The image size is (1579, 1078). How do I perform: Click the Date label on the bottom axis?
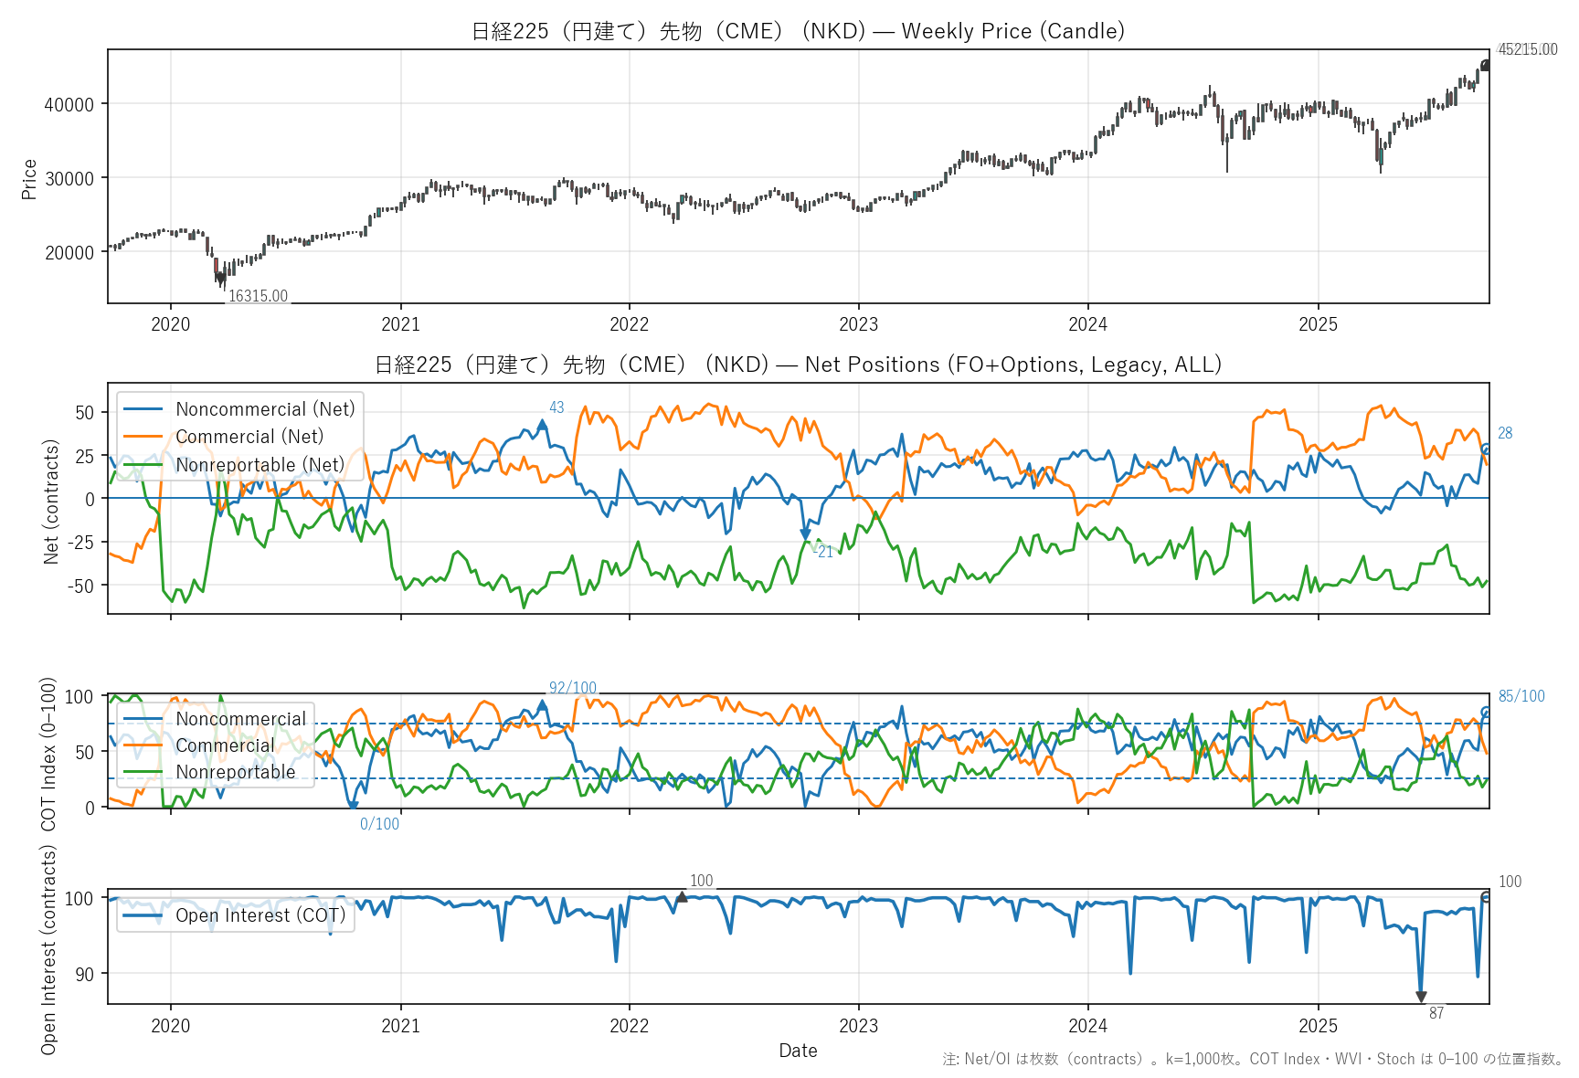click(798, 1051)
